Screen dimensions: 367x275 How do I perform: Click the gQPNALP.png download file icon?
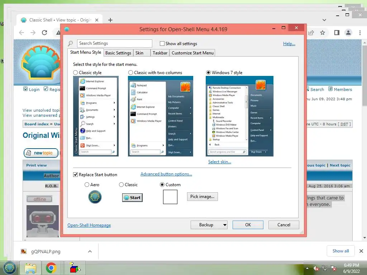pos(24,251)
